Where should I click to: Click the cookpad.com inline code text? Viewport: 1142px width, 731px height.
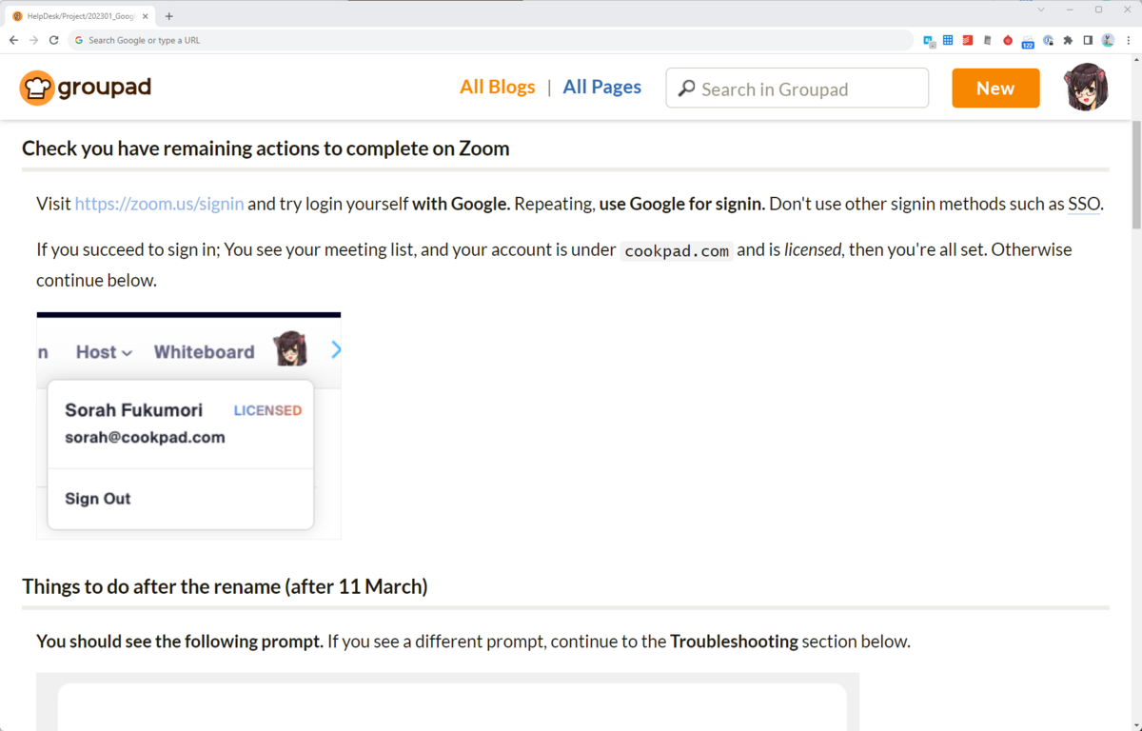pyautogui.click(x=677, y=251)
